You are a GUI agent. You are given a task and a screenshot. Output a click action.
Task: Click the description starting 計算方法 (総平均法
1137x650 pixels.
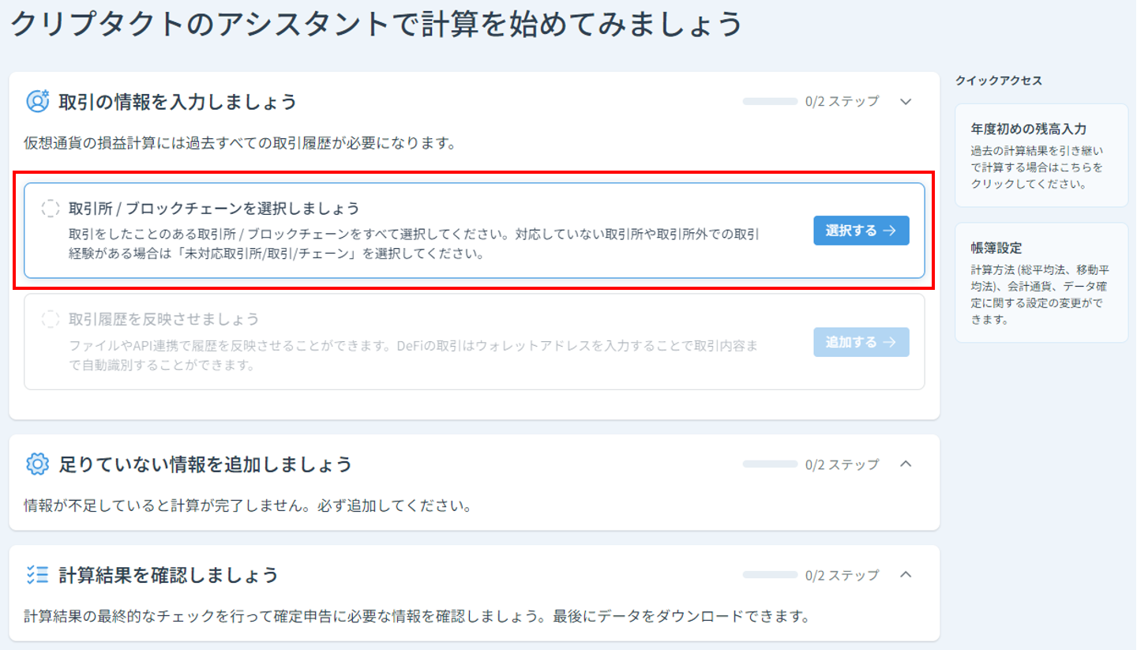(x=1041, y=295)
